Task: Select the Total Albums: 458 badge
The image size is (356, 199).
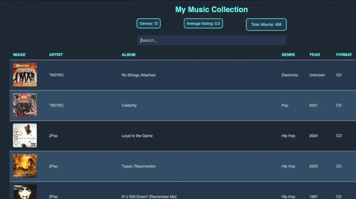Action: pyautogui.click(x=266, y=25)
